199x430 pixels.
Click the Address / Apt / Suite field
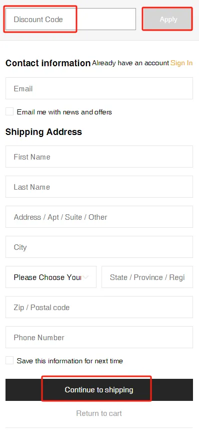pyautogui.click(x=99, y=217)
